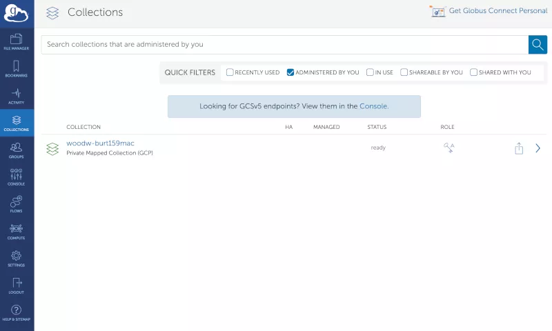Expand woodw-burt159mac details chevron
This screenshot has width=552, height=331.
pos(538,148)
